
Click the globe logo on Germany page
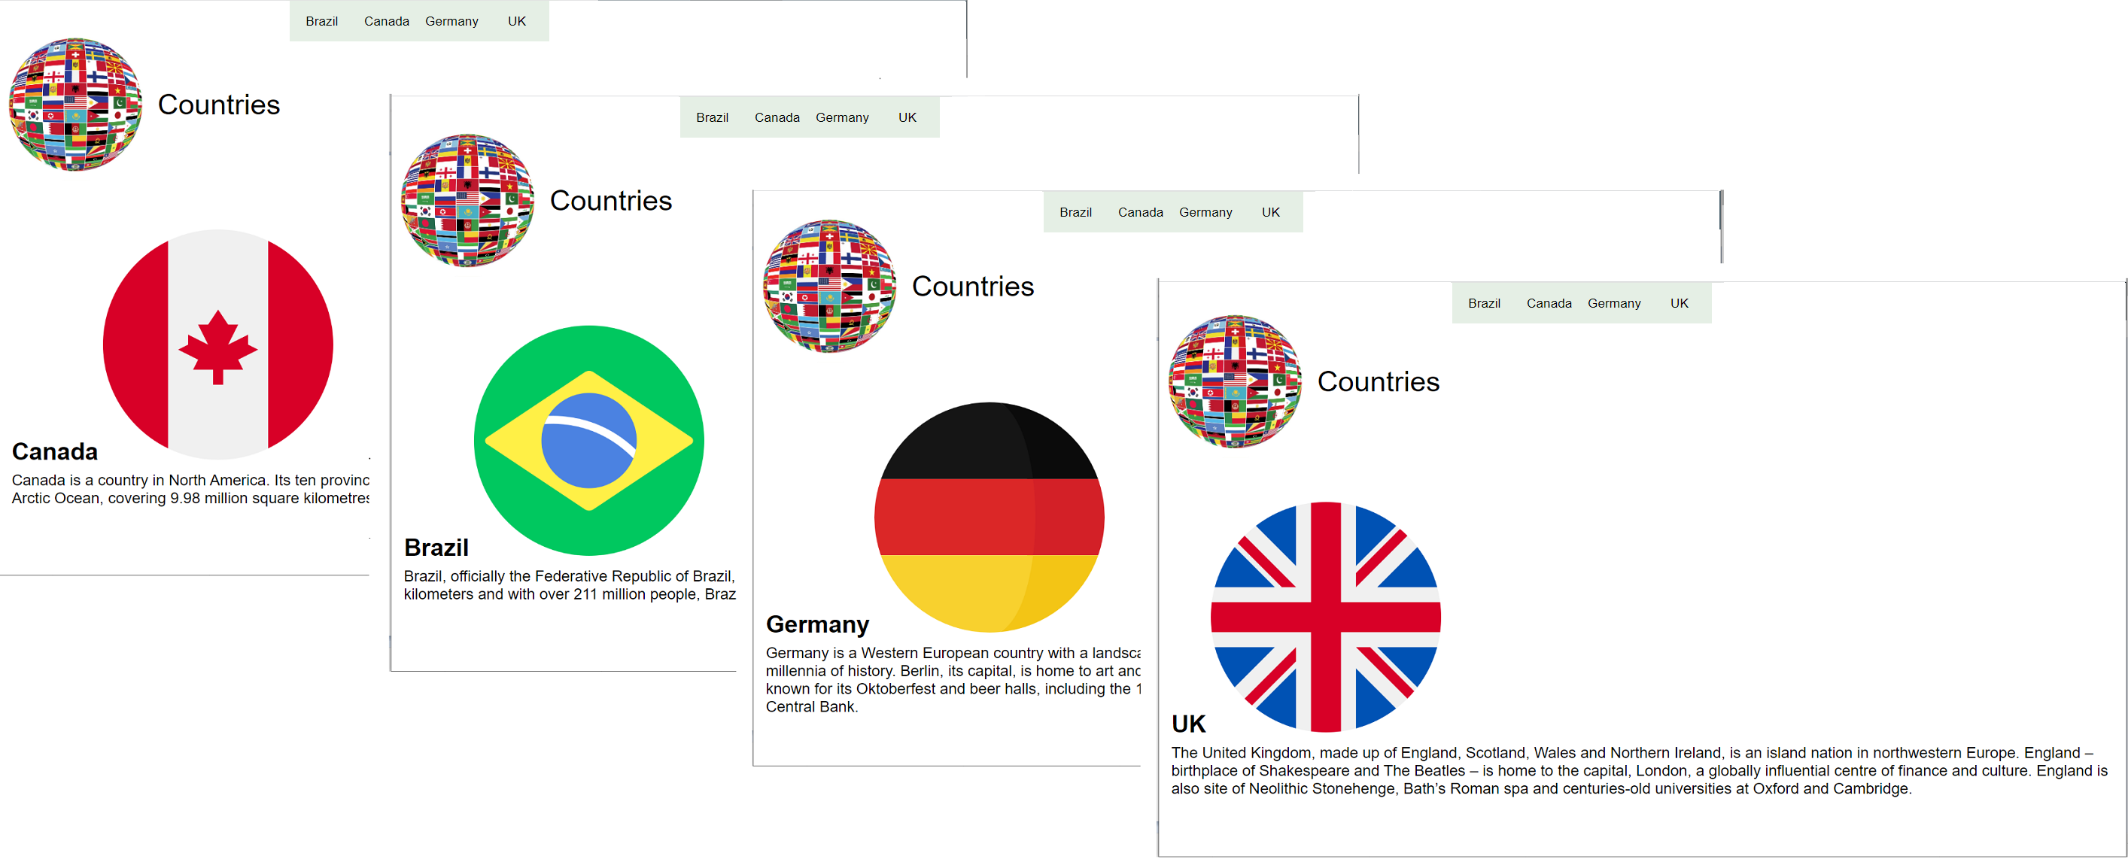coord(828,286)
